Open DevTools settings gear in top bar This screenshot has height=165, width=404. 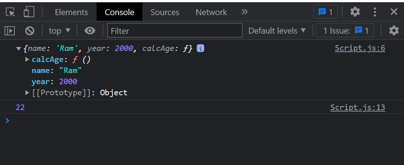(x=355, y=12)
